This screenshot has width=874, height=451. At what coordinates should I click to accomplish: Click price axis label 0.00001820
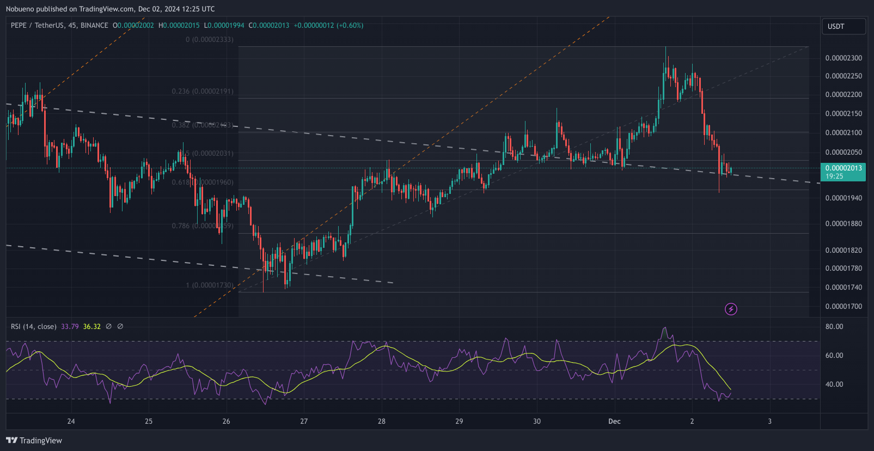pyautogui.click(x=844, y=250)
